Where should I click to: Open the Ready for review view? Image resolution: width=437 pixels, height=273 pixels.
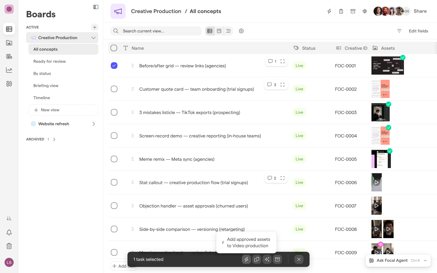click(63, 61)
